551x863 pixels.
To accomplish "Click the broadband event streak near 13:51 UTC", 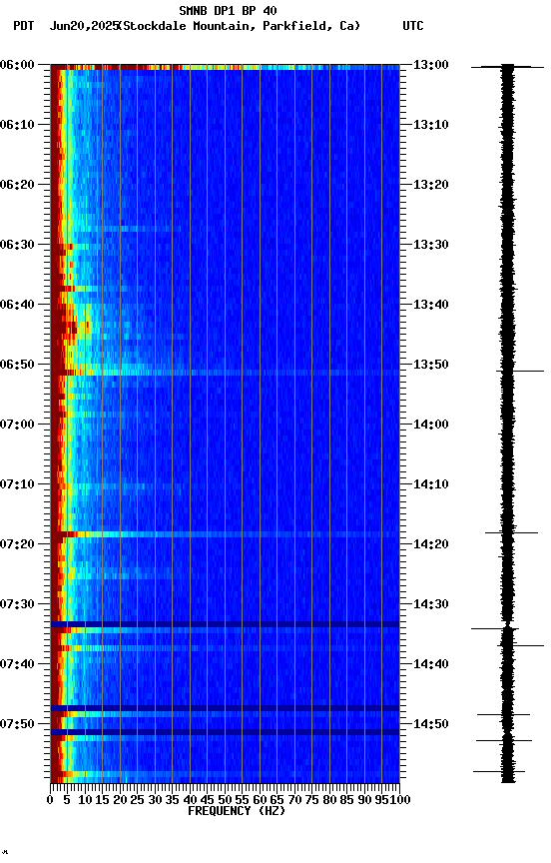I will click(x=225, y=374).
